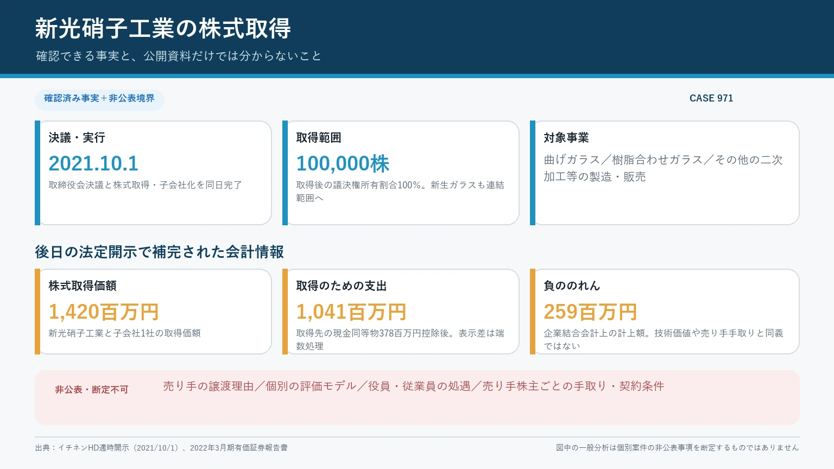The width and height of the screenshot is (834, 469).
Task: Click the disclaimer 図中の一般分析は個別案件の非公表事項
Action: coord(678,448)
